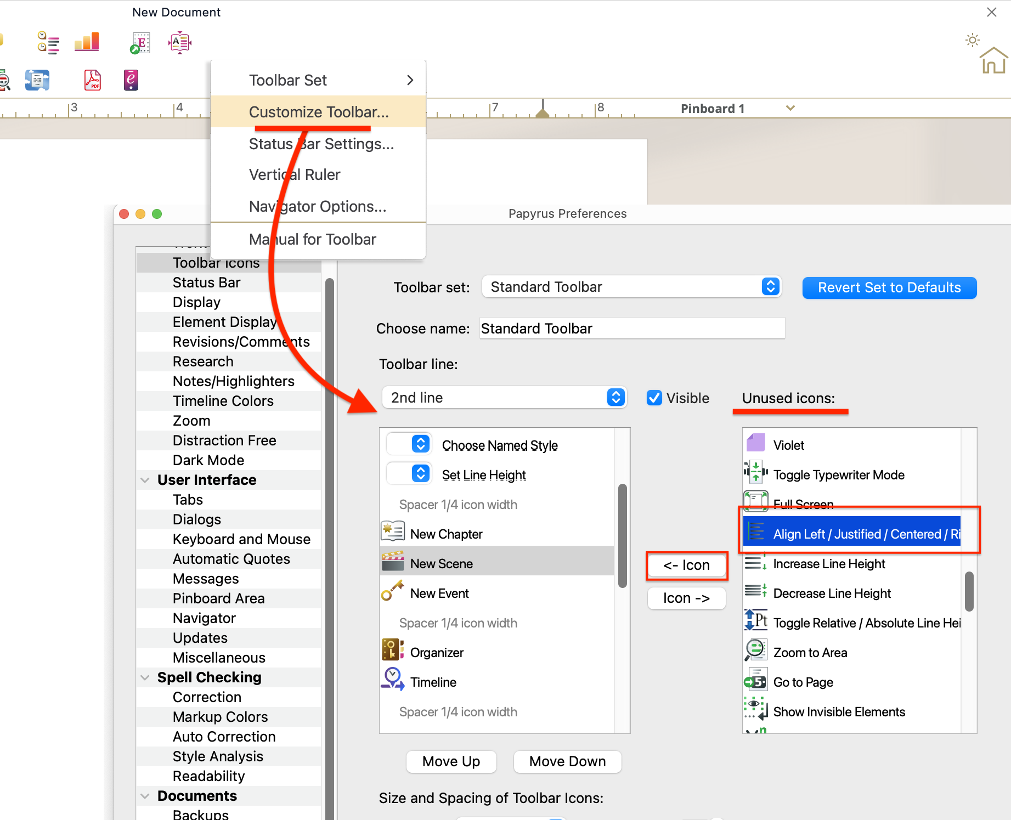Choose Customize Toolbar... from the context menu

click(x=318, y=112)
